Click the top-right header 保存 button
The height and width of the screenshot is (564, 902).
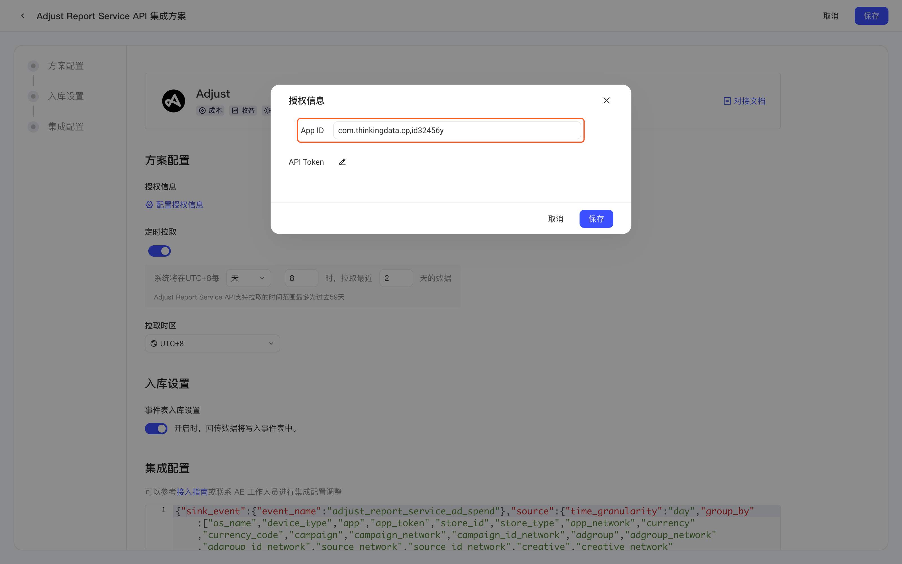tap(871, 16)
